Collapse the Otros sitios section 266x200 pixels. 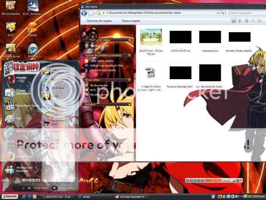[x=130, y=80]
